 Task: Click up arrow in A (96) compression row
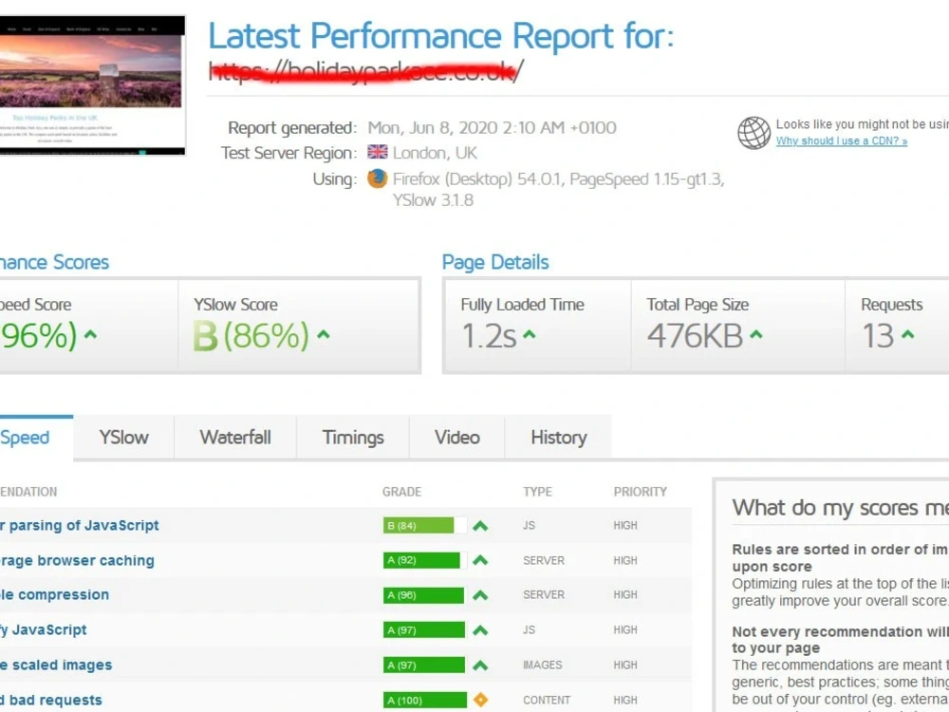tap(480, 595)
